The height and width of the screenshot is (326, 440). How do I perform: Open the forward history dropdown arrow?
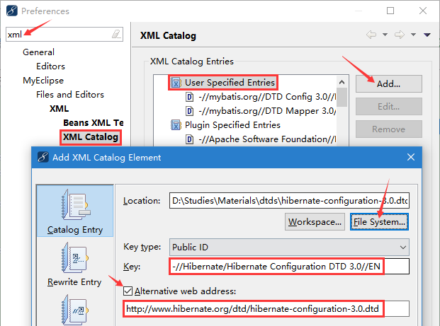coord(413,35)
